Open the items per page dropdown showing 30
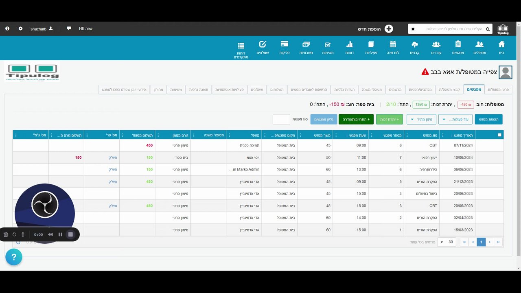Image resolution: width=521 pixels, height=293 pixels. (447, 242)
